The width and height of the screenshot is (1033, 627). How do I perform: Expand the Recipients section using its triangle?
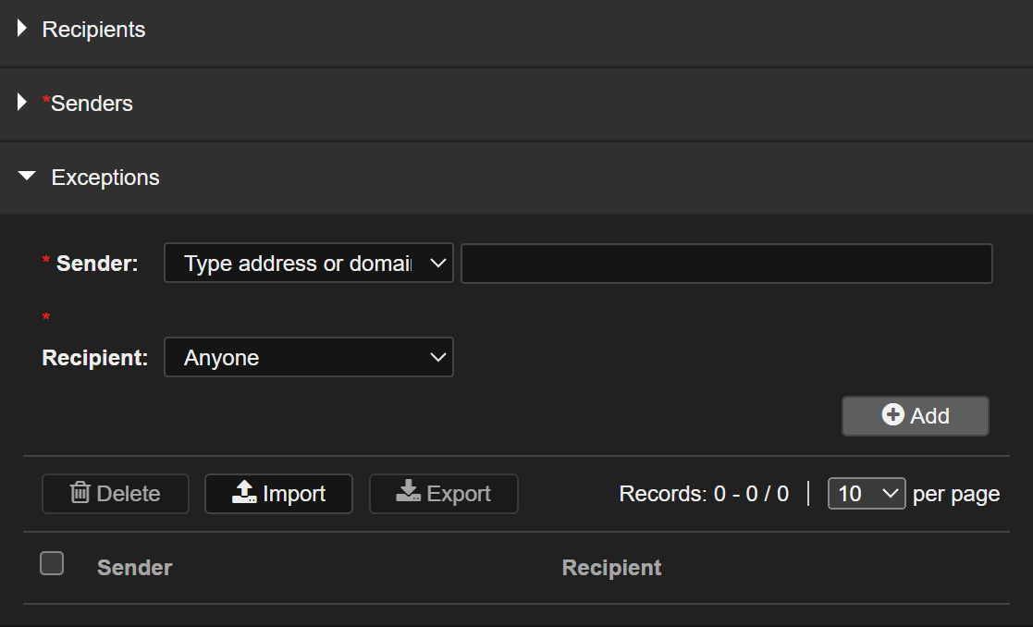[x=22, y=29]
